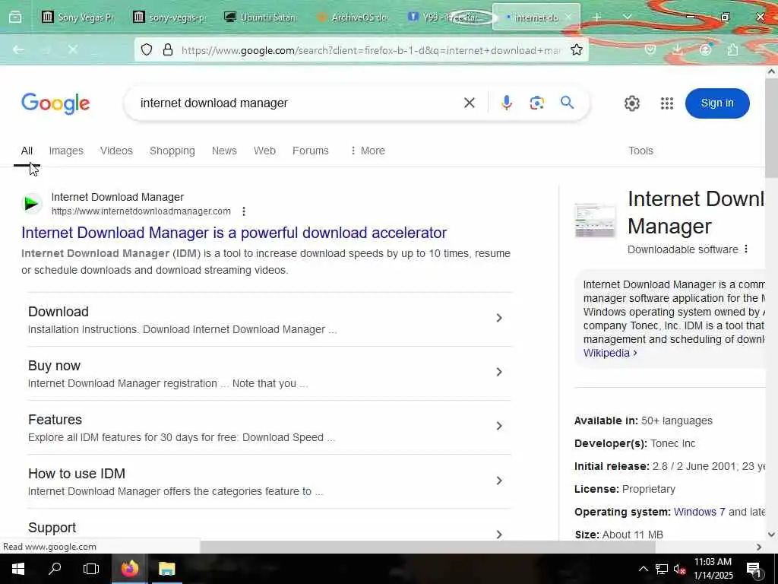Open the Buy now sitelink chevron
778x584 pixels.
pos(499,372)
